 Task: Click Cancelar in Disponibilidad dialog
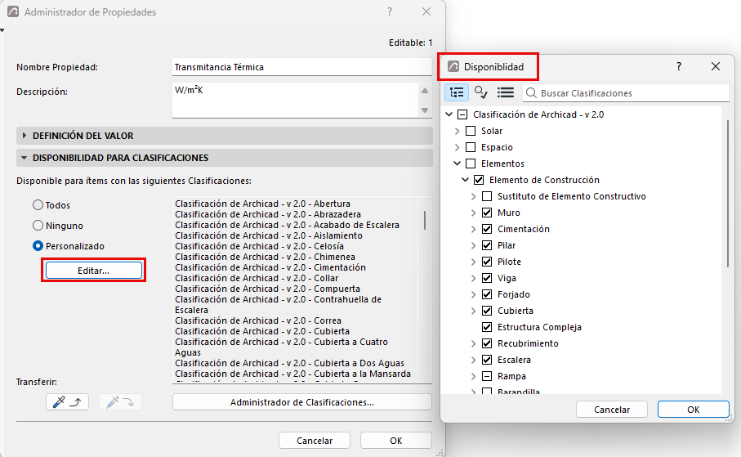tap(612, 410)
